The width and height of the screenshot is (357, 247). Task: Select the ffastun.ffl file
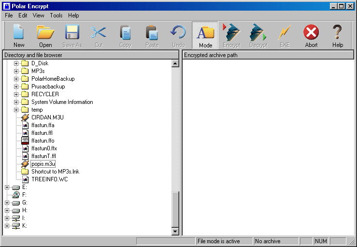tap(42, 133)
